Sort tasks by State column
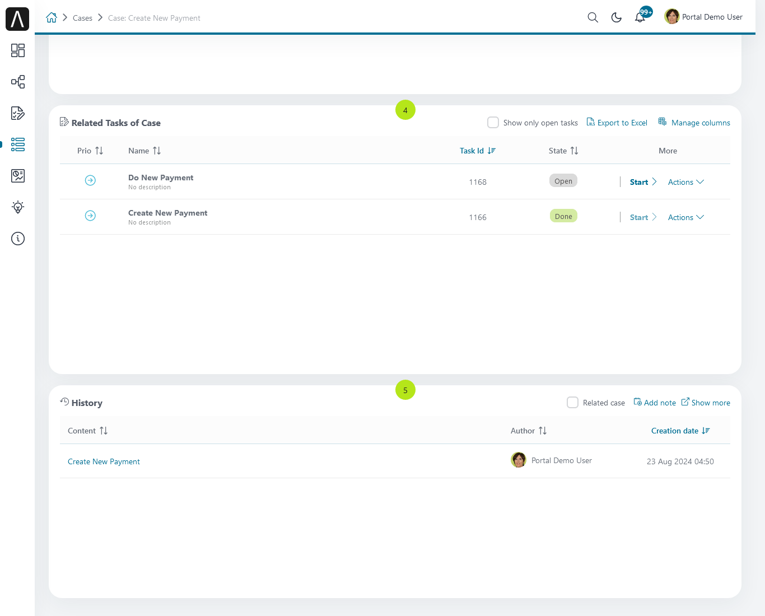765x616 pixels. [x=563, y=151]
